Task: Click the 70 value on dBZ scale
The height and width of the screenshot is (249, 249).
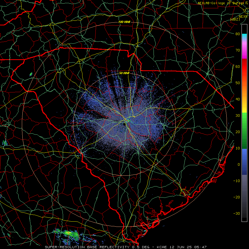Action: point(238,50)
